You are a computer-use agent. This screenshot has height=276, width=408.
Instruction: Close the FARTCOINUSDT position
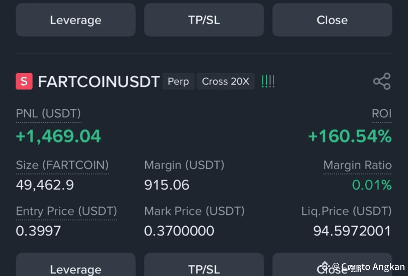(x=332, y=20)
